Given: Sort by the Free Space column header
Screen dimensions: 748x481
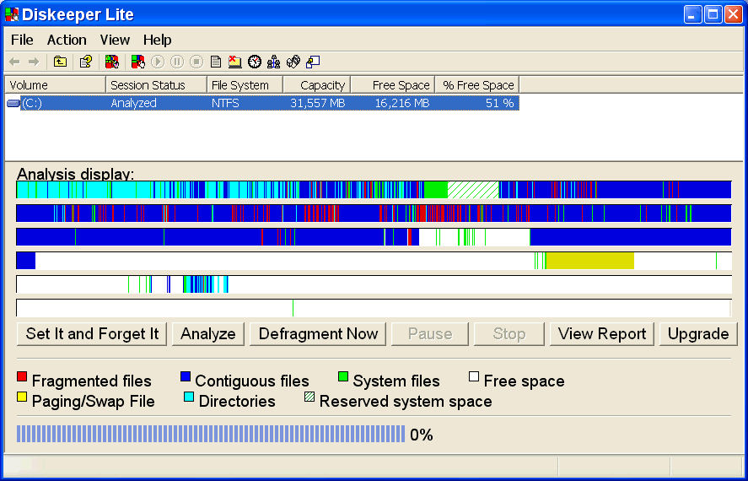Looking at the screenshot, I should click(393, 85).
